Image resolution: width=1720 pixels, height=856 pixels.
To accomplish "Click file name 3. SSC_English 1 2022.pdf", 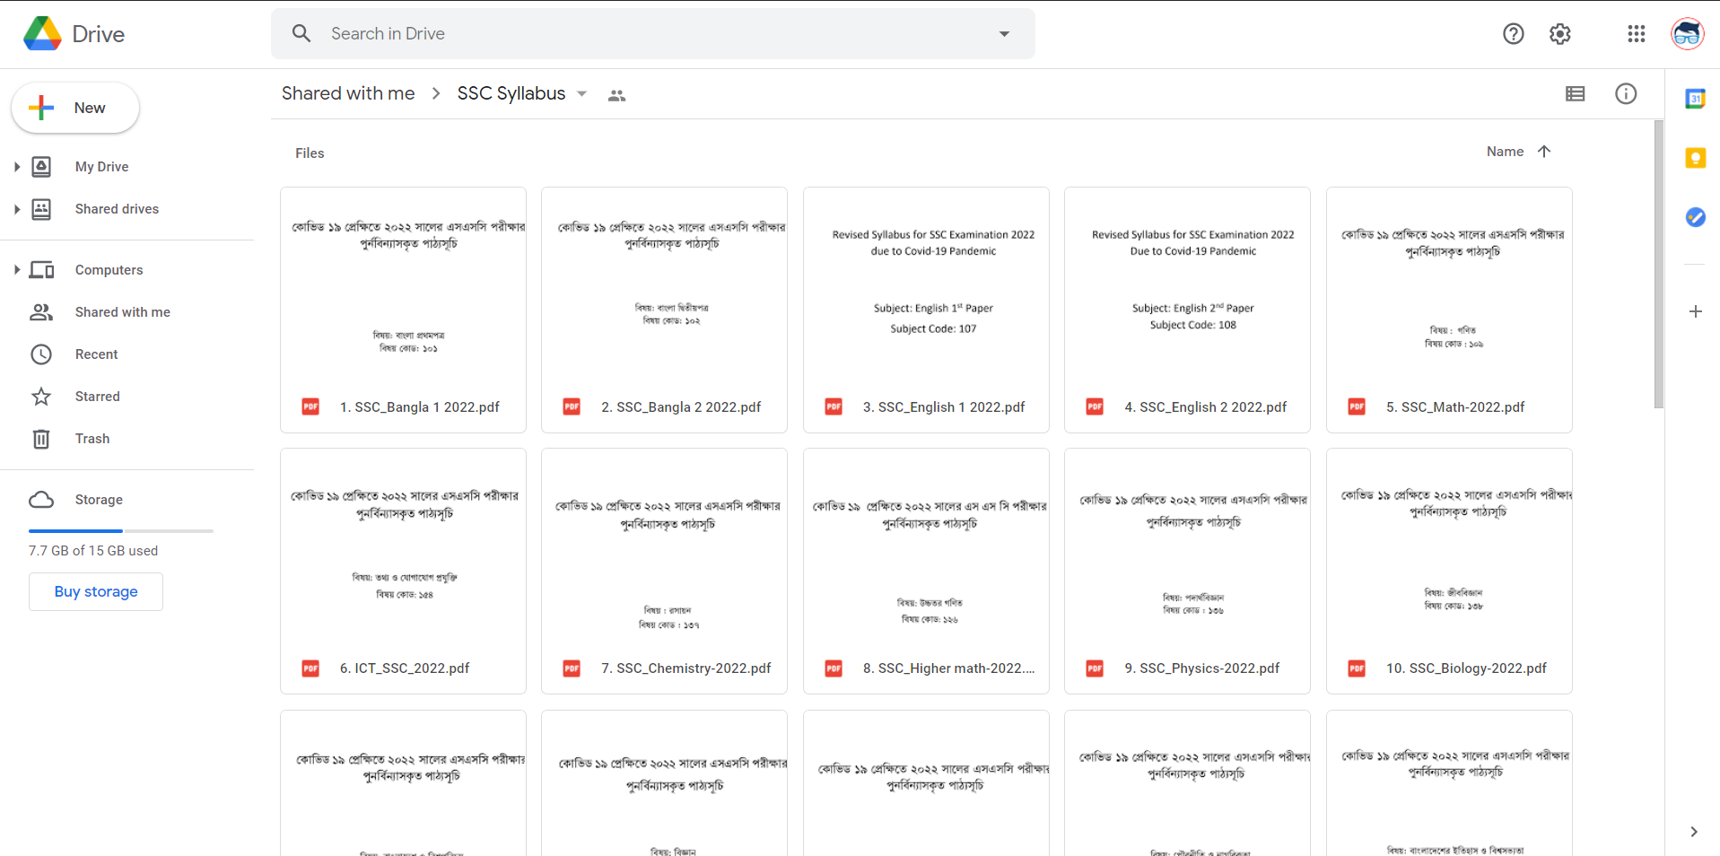I will tap(943, 407).
